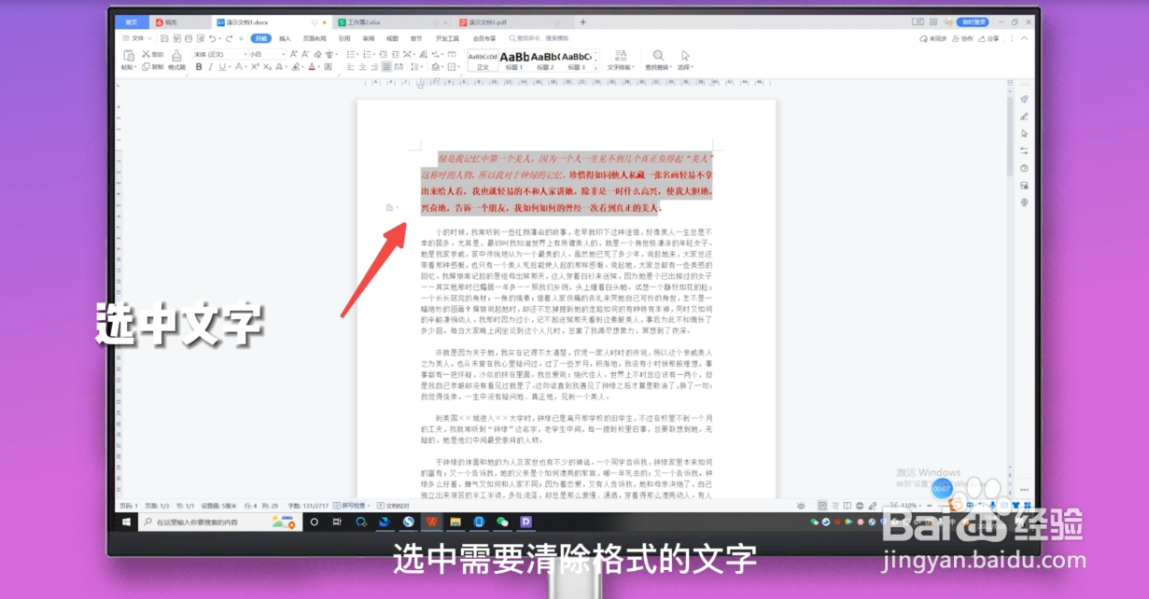1149x599 pixels.
Task: Click the Clear Formatting eraser icon
Action: click(x=317, y=54)
